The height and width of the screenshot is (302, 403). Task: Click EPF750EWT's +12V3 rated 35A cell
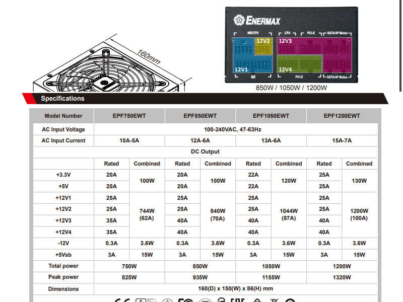111,220
